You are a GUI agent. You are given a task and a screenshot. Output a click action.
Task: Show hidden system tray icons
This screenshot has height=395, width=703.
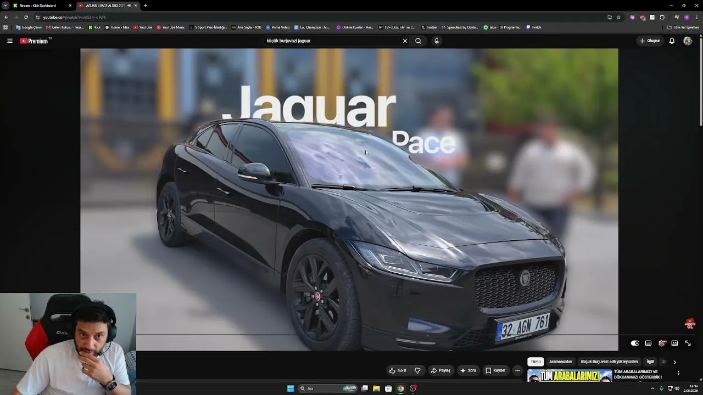(652, 388)
